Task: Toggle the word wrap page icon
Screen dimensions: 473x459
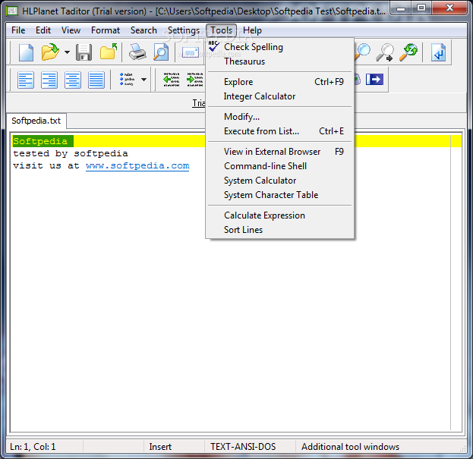Action: pyautogui.click(x=438, y=52)
